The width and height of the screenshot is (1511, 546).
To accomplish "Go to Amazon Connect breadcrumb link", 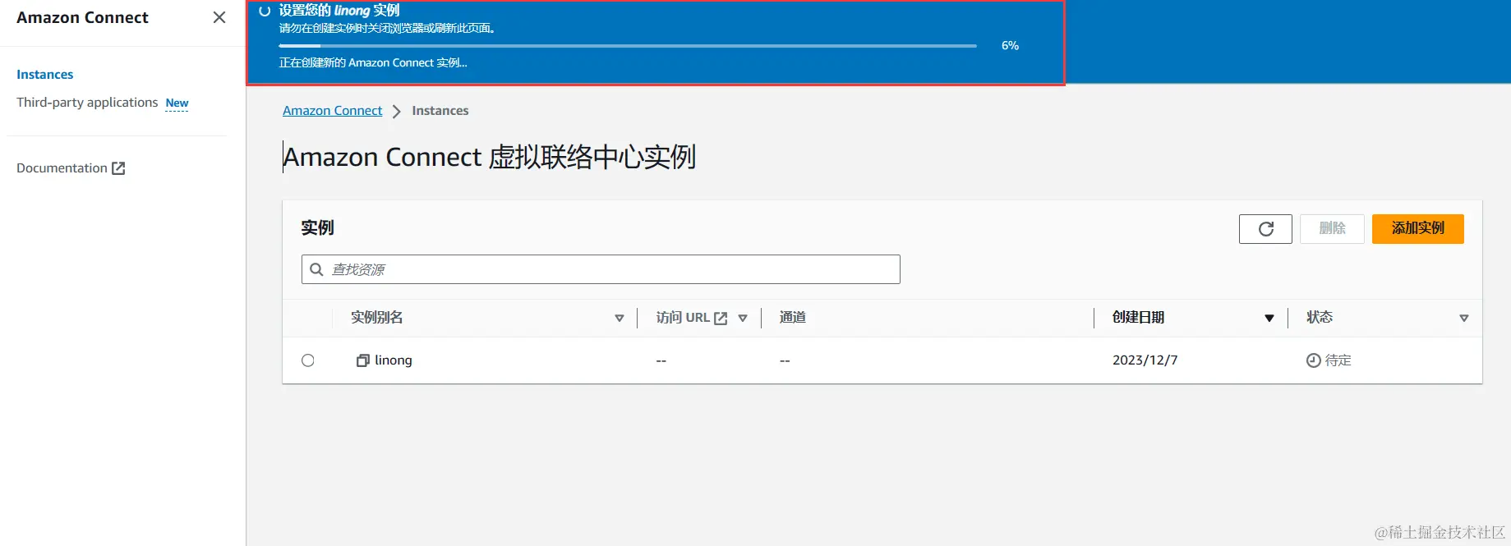I will [x=332, y=111].
